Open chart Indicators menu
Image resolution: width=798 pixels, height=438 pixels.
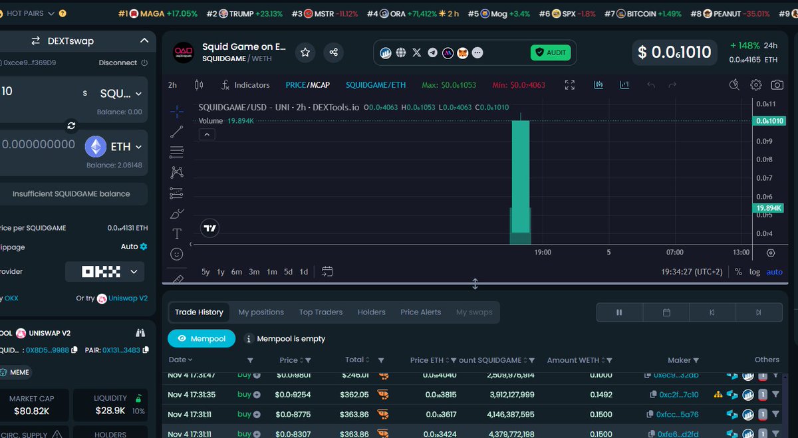point(245,85)
